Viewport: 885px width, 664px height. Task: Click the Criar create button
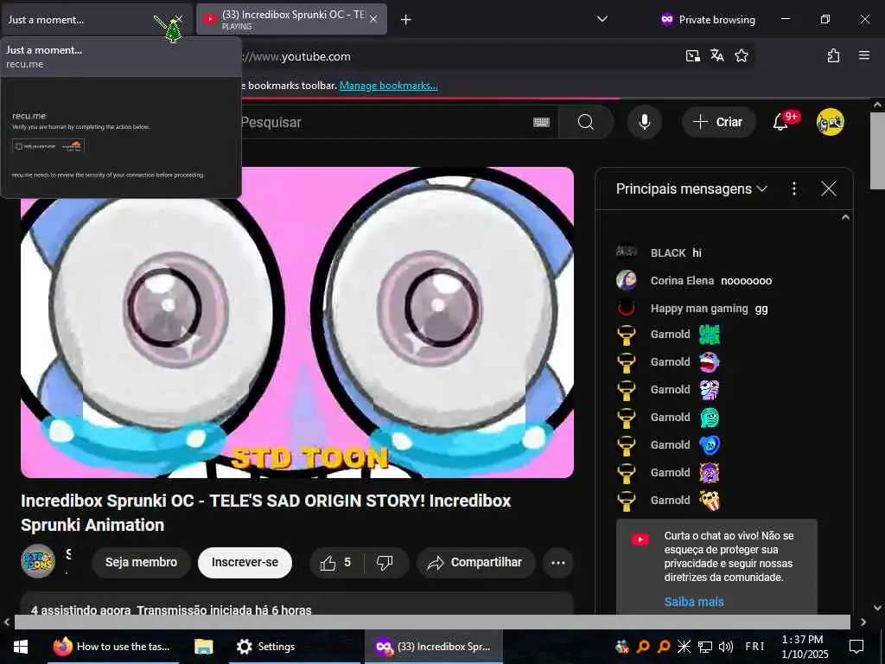click(718, 122)
